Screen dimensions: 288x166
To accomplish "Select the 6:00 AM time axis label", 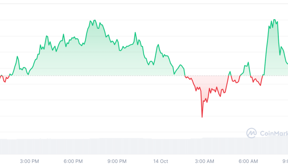I will tap(248, 161).
